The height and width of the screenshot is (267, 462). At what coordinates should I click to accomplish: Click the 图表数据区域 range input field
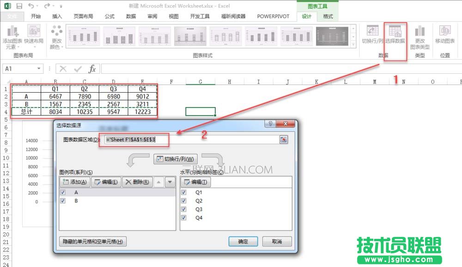(x=191, y=140)
